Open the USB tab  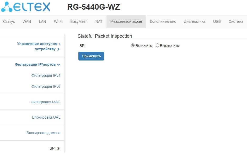(217, 21)
